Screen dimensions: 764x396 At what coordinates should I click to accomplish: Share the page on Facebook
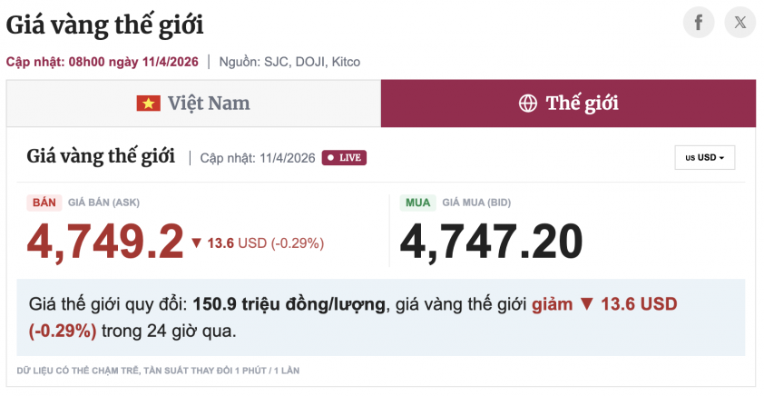[x=698, y=23]
